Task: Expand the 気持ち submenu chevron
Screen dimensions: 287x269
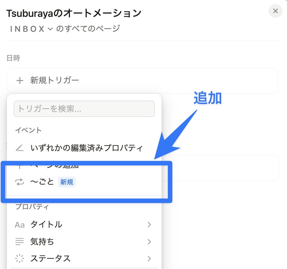Action: click(149, 242)
